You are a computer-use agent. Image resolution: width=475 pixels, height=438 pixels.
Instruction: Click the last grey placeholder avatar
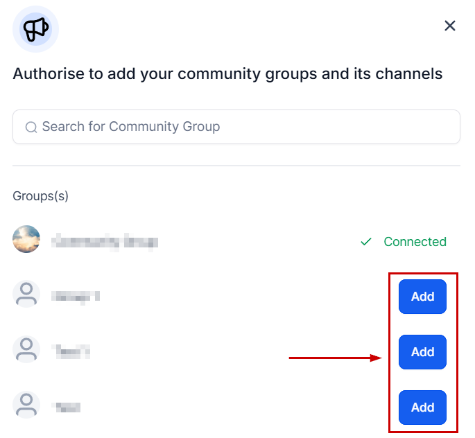26,405
